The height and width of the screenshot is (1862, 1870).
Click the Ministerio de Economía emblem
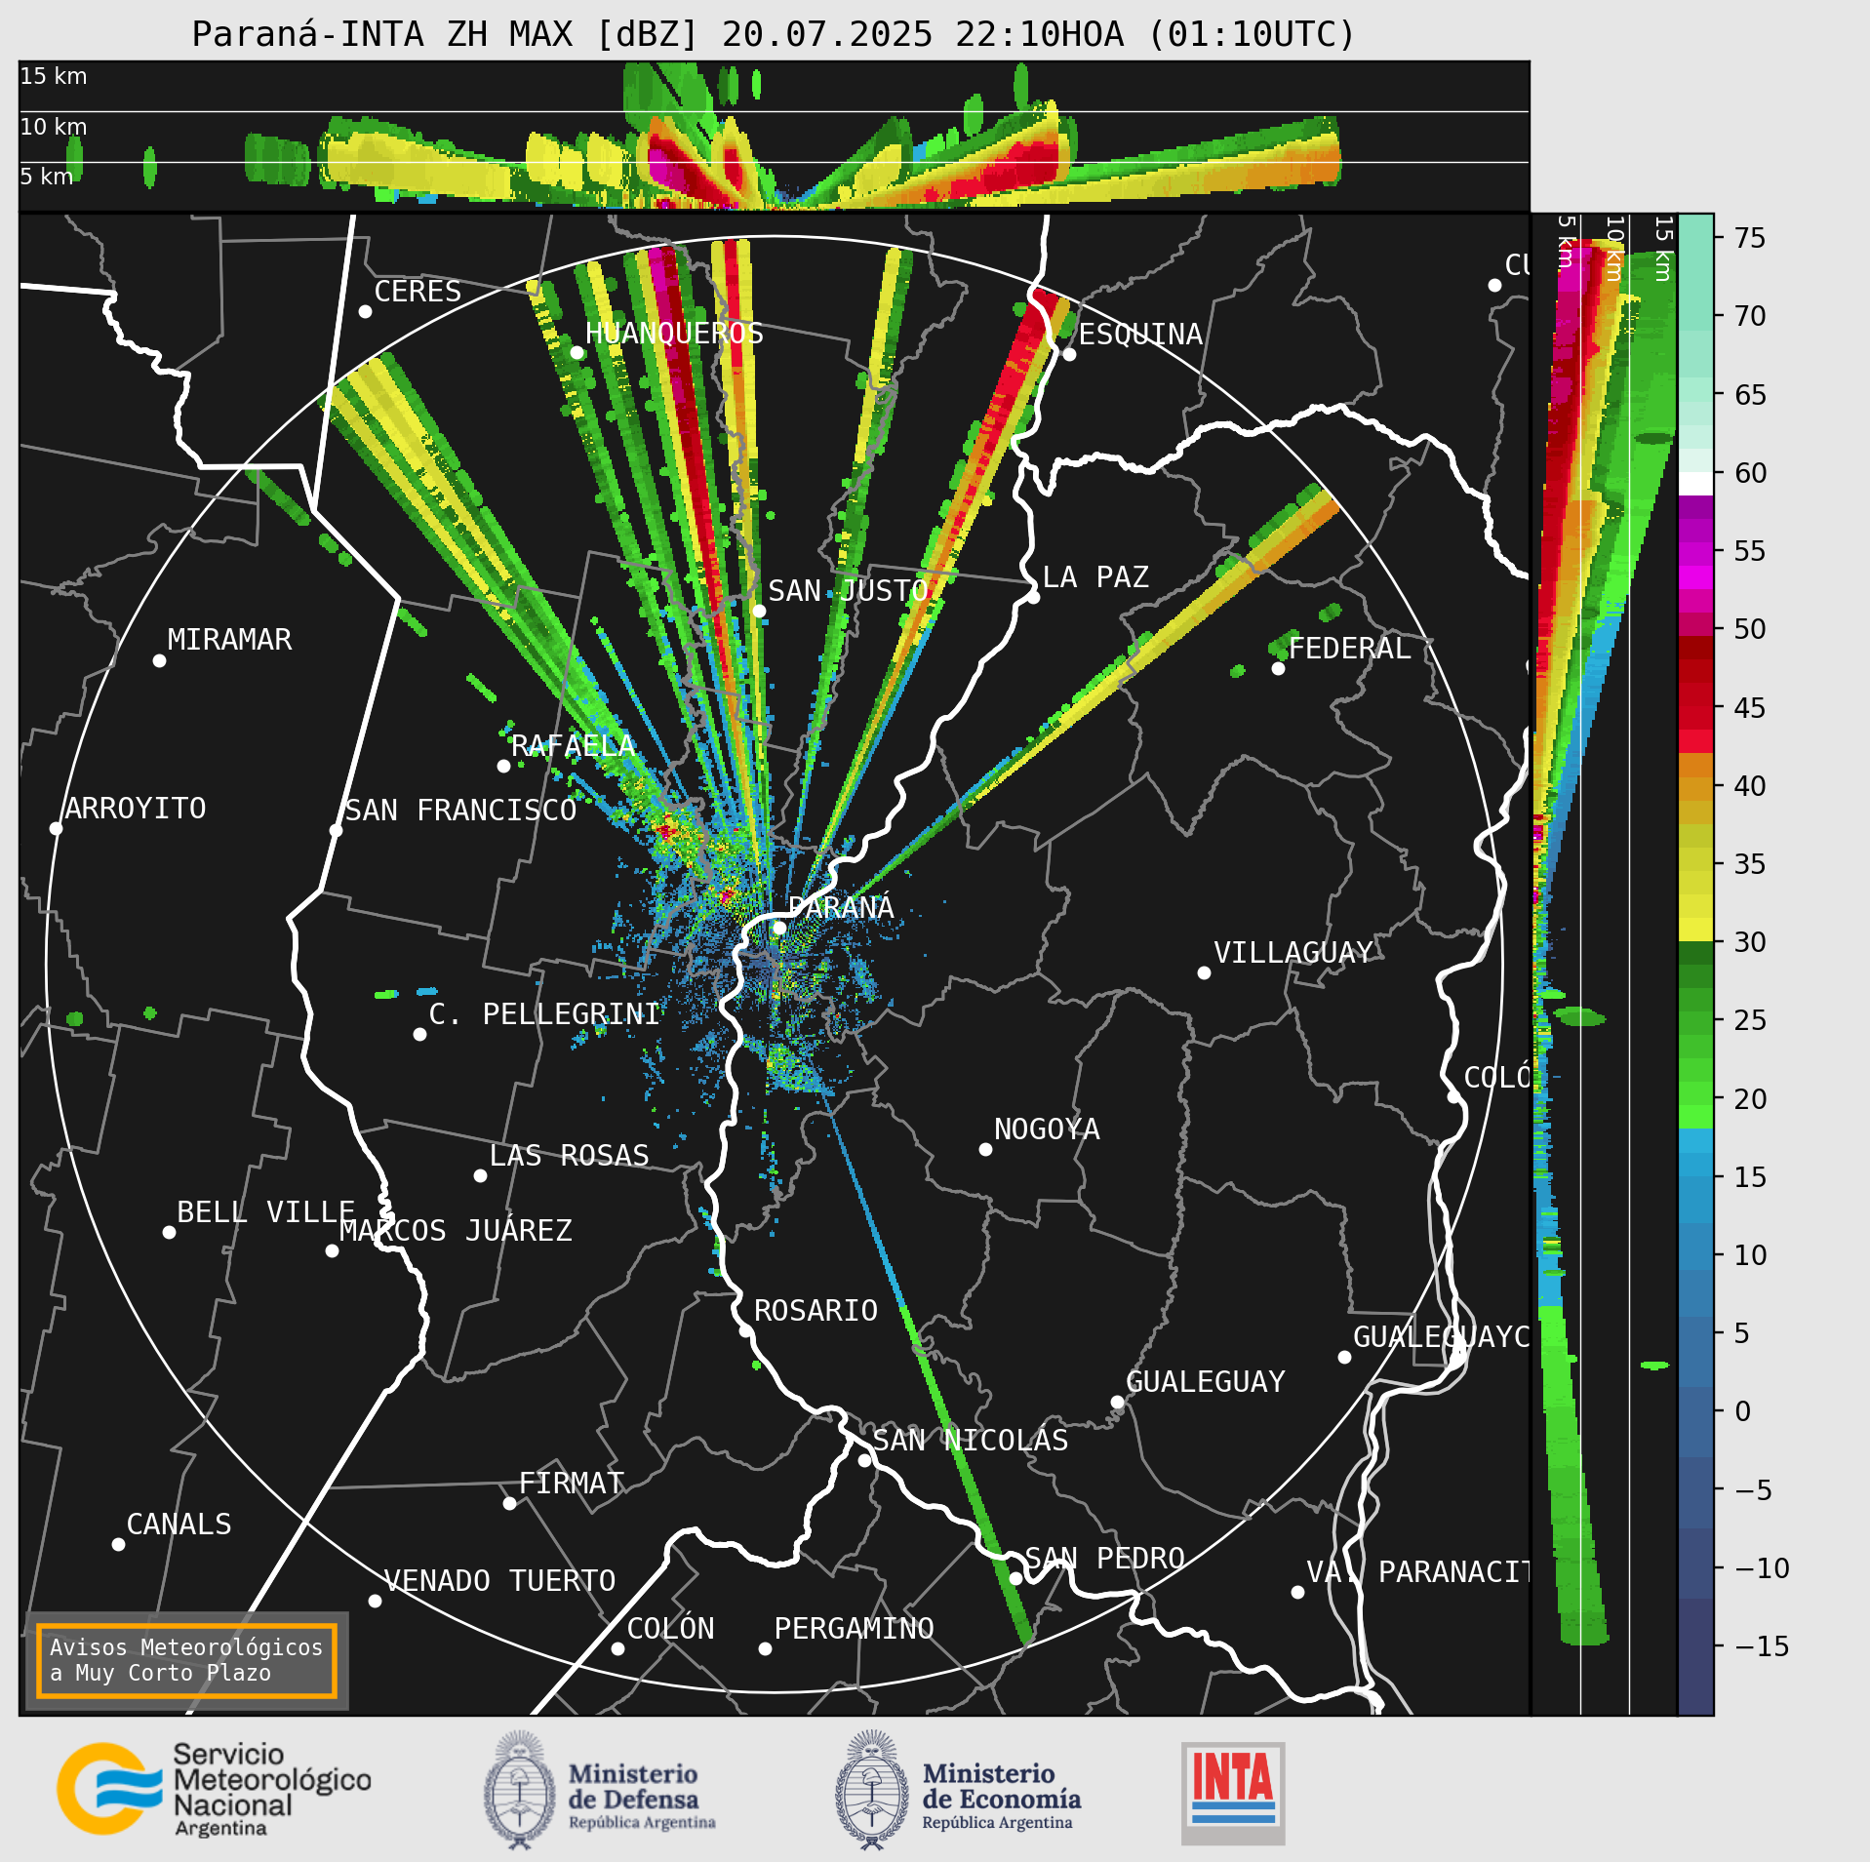[871, 1791]
